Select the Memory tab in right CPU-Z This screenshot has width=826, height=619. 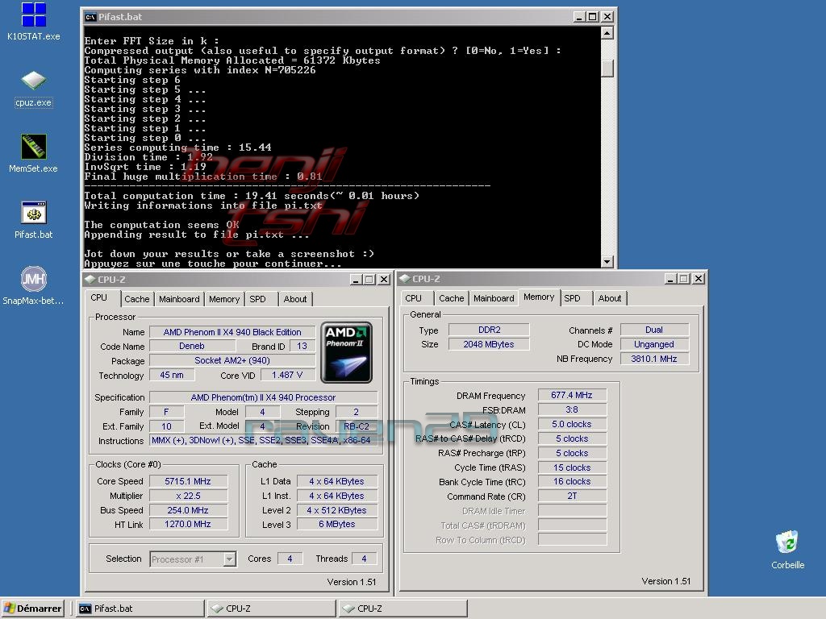(539, 297)
